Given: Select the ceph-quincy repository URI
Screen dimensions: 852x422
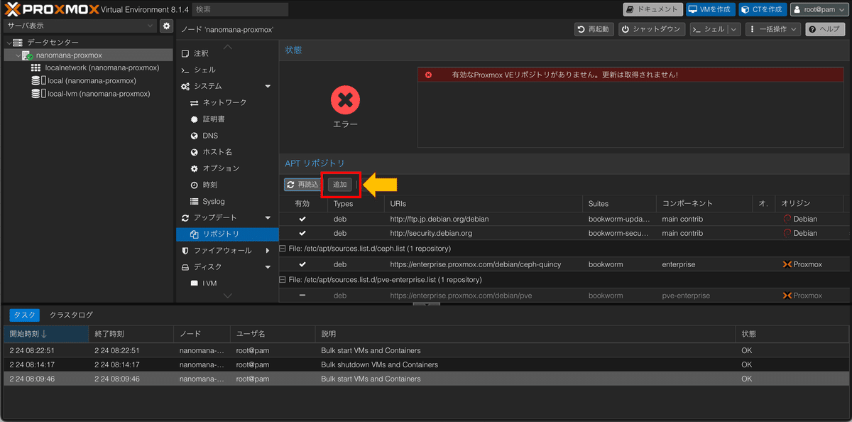Looking at the screenshot, I should pos(475,264).
